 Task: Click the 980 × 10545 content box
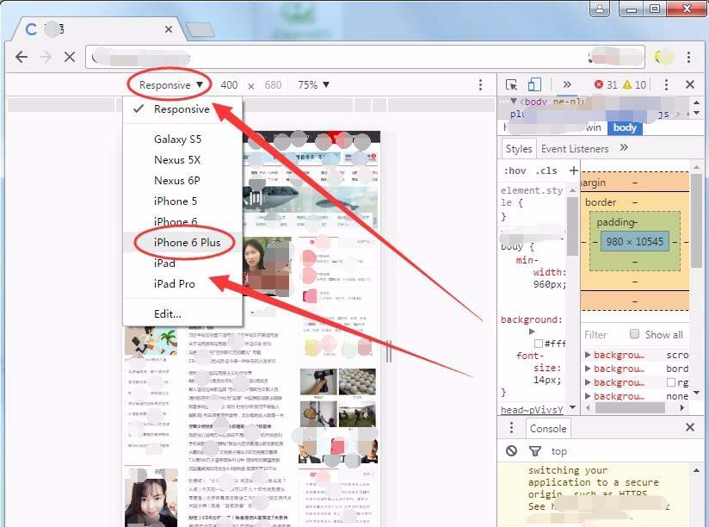[634, 242]
